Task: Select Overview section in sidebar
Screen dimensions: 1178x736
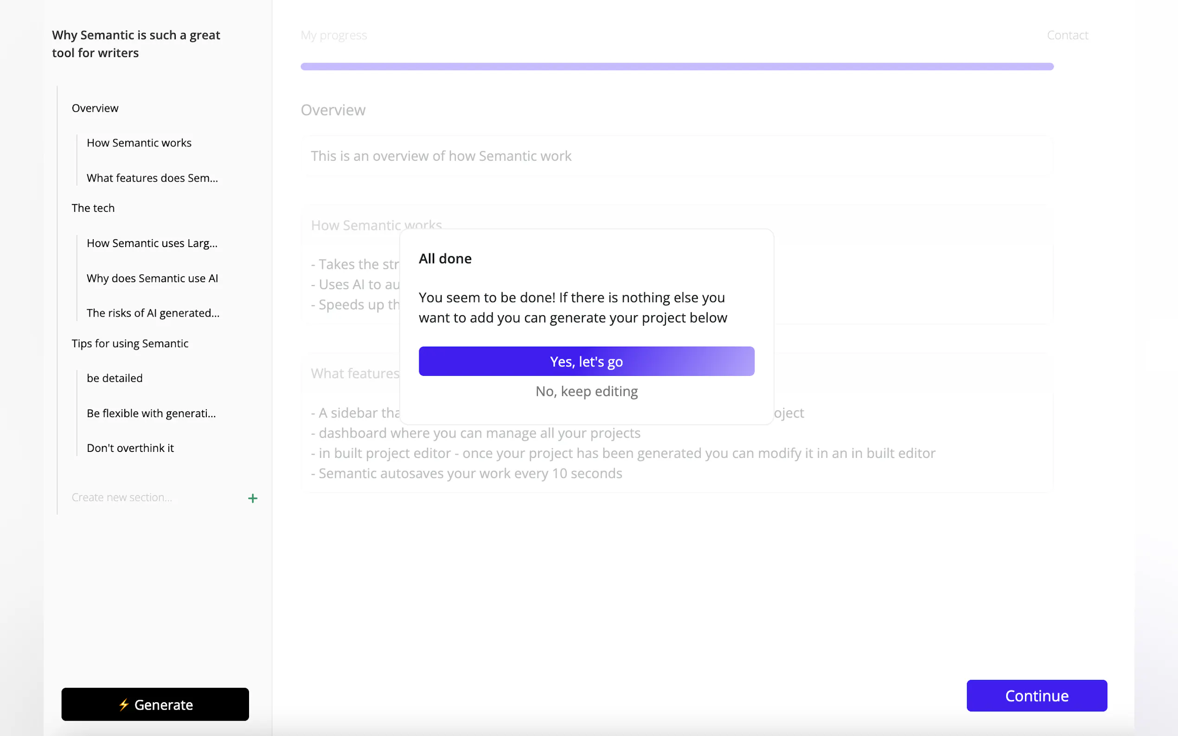Action: (x=95, y=108)
